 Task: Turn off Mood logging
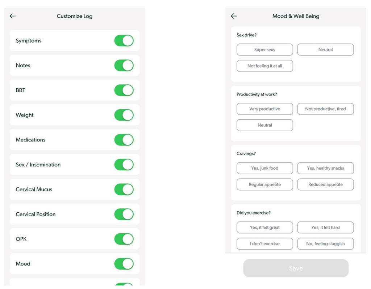point(124,264)
